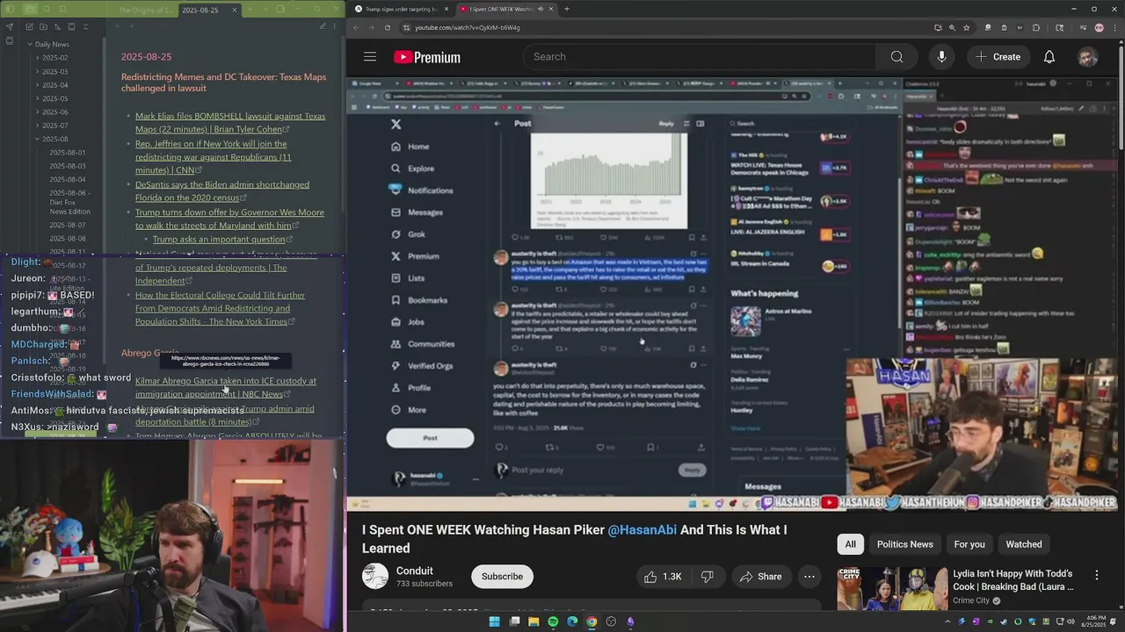Open DeSantis 2020 census link

[x=222, y=191]
